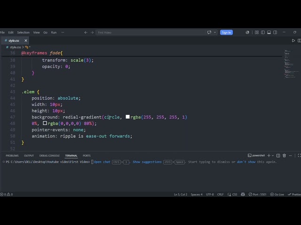Switch to the OUTPUT panel tab
301x225 pixels.
pyautogui.click(x=29, y=156)
